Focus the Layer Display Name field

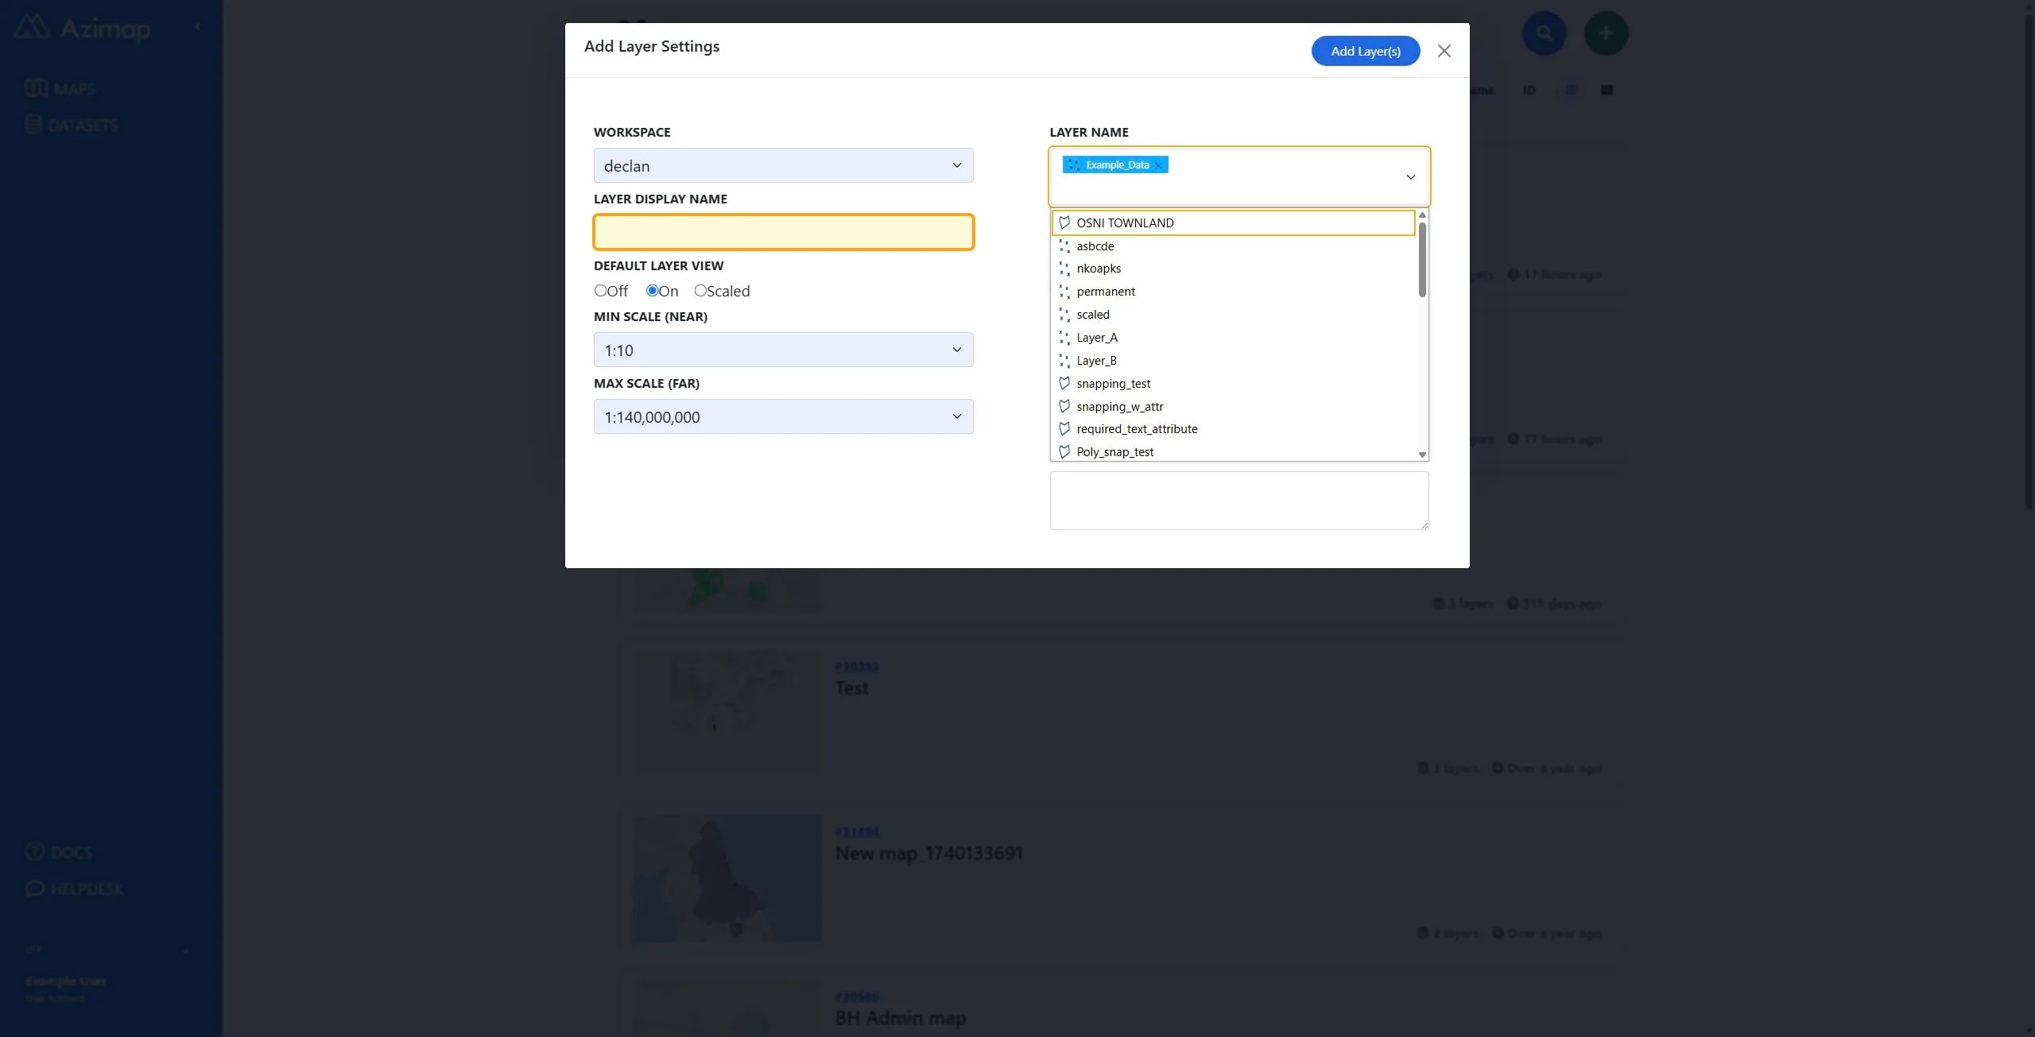783,232
